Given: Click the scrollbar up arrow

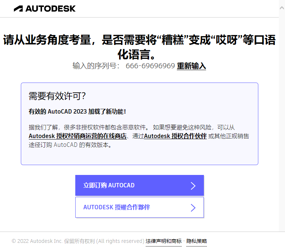Looking at the screenshot, I should [x=282, y=8].
